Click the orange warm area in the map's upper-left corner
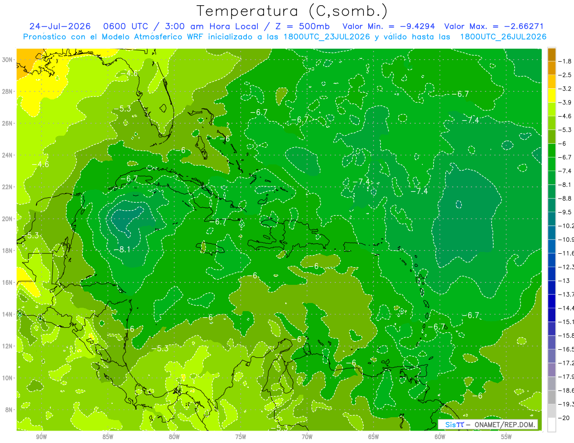574x443 pixels. tap(26, 61)
